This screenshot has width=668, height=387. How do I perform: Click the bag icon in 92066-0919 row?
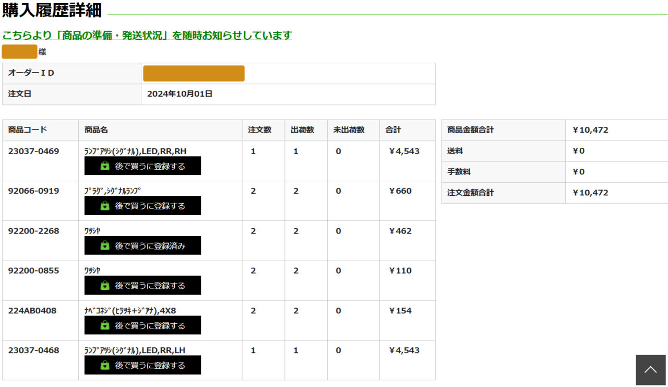coord(105,206)
